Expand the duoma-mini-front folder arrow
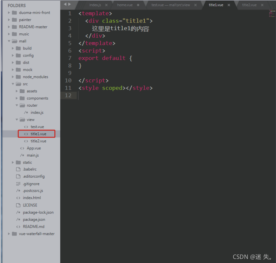 point(9,13)
